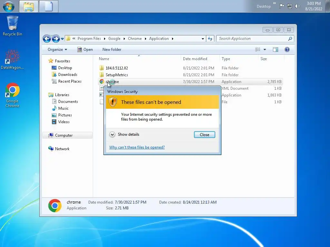Sort by Date modified column header
Image resolution: width=330 pixels, height=247 pixels.
pos(200,59)
